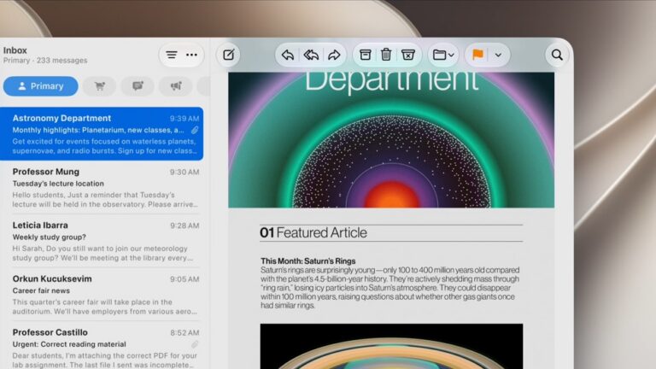Viewport: 656px width, 369px height.
Task: Open Astronomy Department email
Action: pos(102,134)
